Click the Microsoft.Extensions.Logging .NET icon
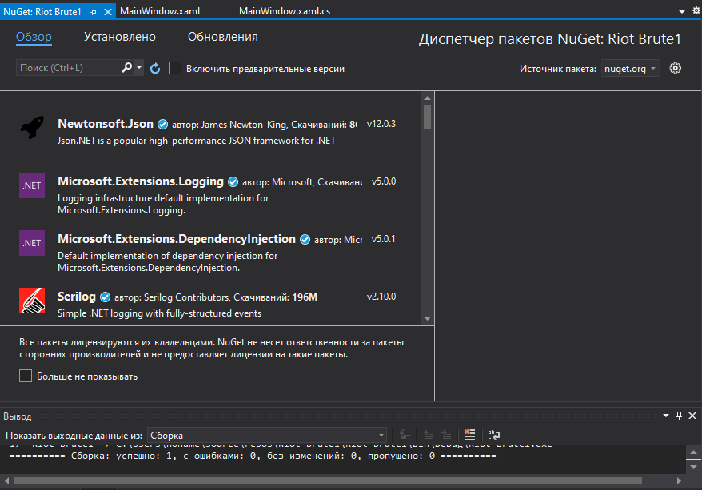The width and height of the screenshot is (702, 490). pyautogui.click(x=32, y=185)
